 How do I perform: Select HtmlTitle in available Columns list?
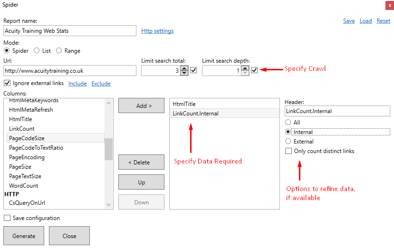[x=56, y=119]
